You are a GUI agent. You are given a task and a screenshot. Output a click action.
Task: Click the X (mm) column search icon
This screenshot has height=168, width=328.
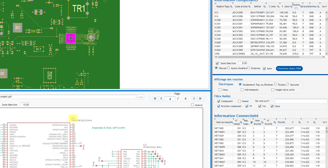(x=278, y=7)
